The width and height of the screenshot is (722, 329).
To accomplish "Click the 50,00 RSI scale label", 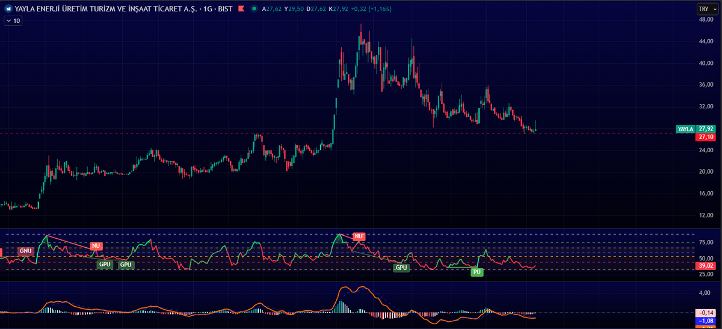I will 706,257.
